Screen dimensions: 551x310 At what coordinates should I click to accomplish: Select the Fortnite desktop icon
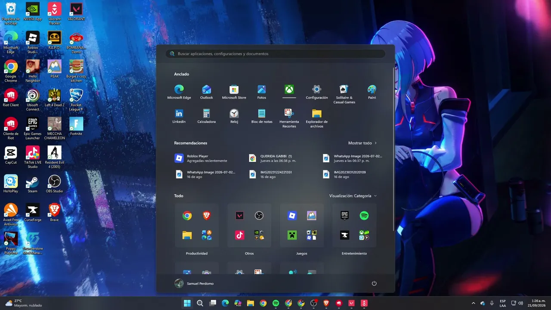76,127
